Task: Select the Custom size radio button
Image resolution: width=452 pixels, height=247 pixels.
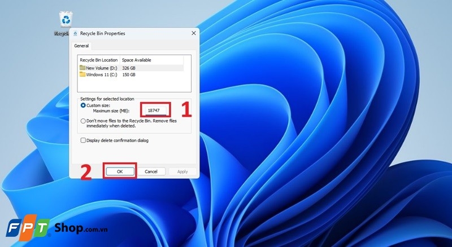Action: (83, 105)
